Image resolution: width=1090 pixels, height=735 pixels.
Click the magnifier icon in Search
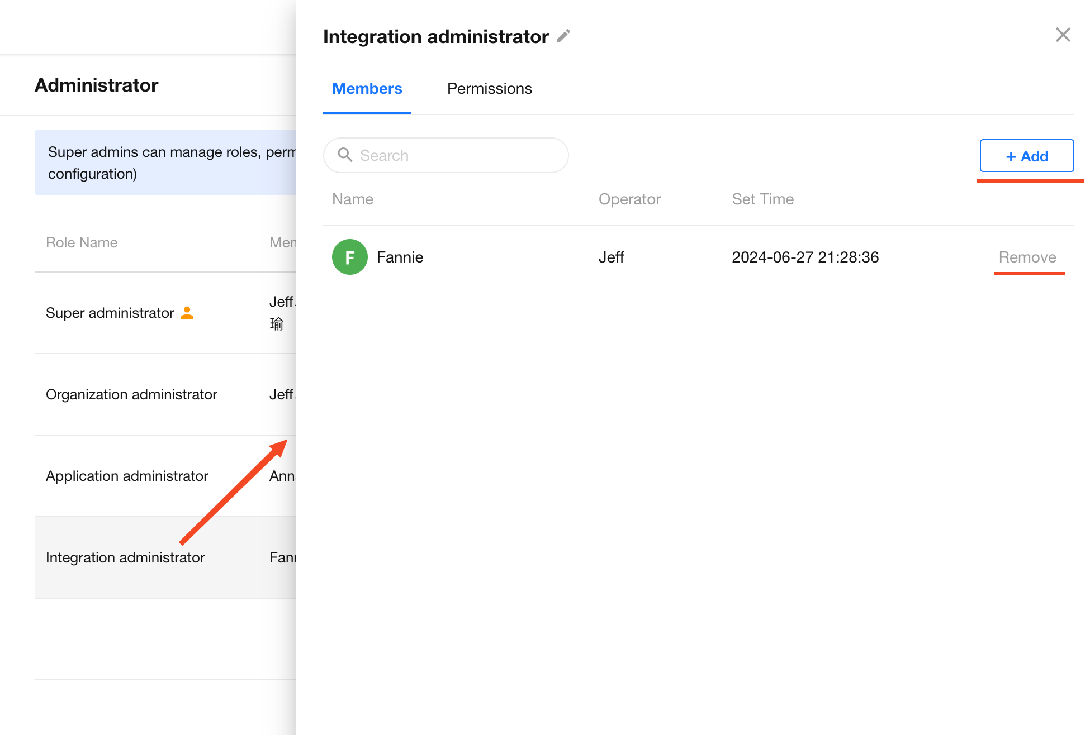pyautogui.click(x=345, y=155)
